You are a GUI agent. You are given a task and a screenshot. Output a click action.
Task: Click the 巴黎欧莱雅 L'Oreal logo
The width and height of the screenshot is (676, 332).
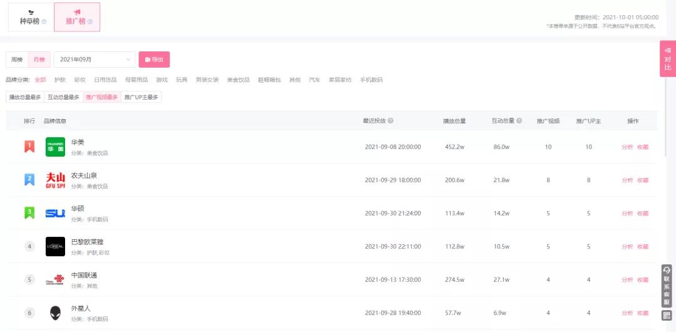pos(55,247)
